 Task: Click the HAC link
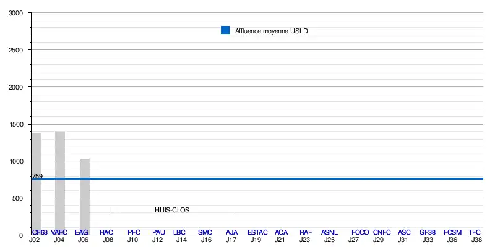coord(106,232)
